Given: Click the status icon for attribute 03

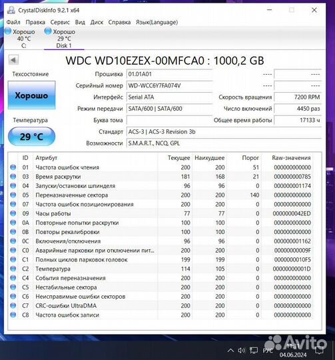Looking at the screenshot, I should [x=13, y=176].
